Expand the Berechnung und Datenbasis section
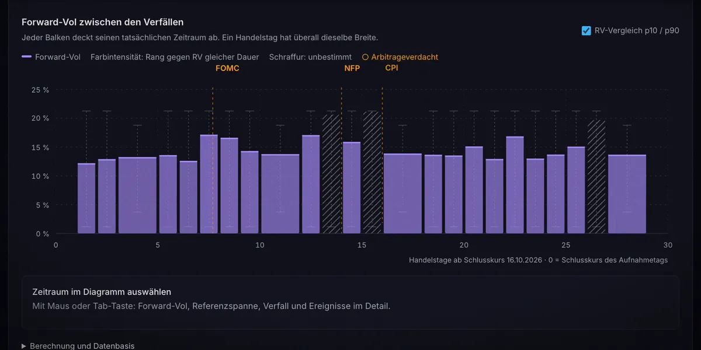The width and height of the screenshot is (701, 350). pyautogui.click(x=78, y=346)
